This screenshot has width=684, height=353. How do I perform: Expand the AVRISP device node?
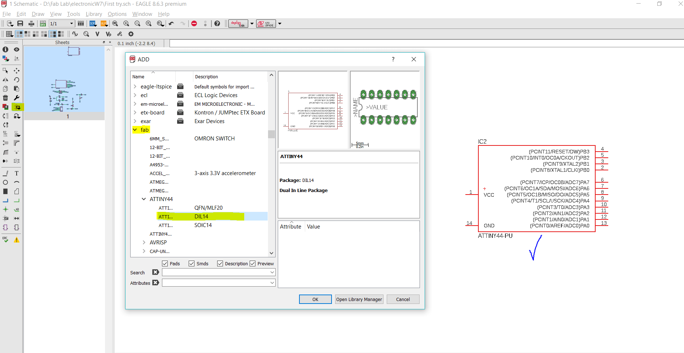click(144, 242)
